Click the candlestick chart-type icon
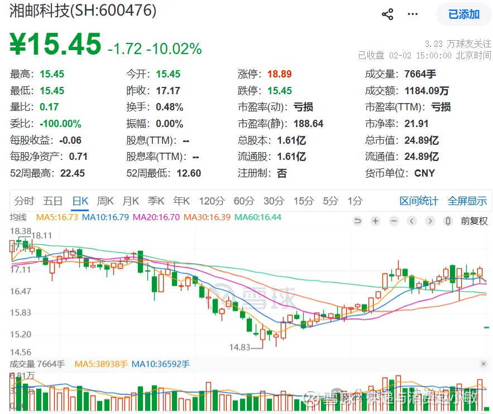This screenshot has width=493, height=414. click(x=448, y=221)
